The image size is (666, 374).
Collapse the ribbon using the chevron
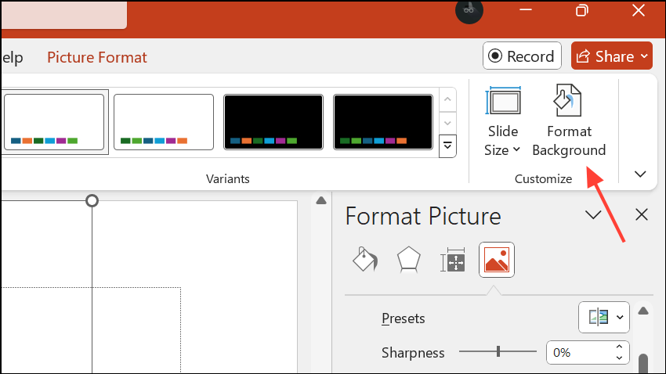click(640, 174)
